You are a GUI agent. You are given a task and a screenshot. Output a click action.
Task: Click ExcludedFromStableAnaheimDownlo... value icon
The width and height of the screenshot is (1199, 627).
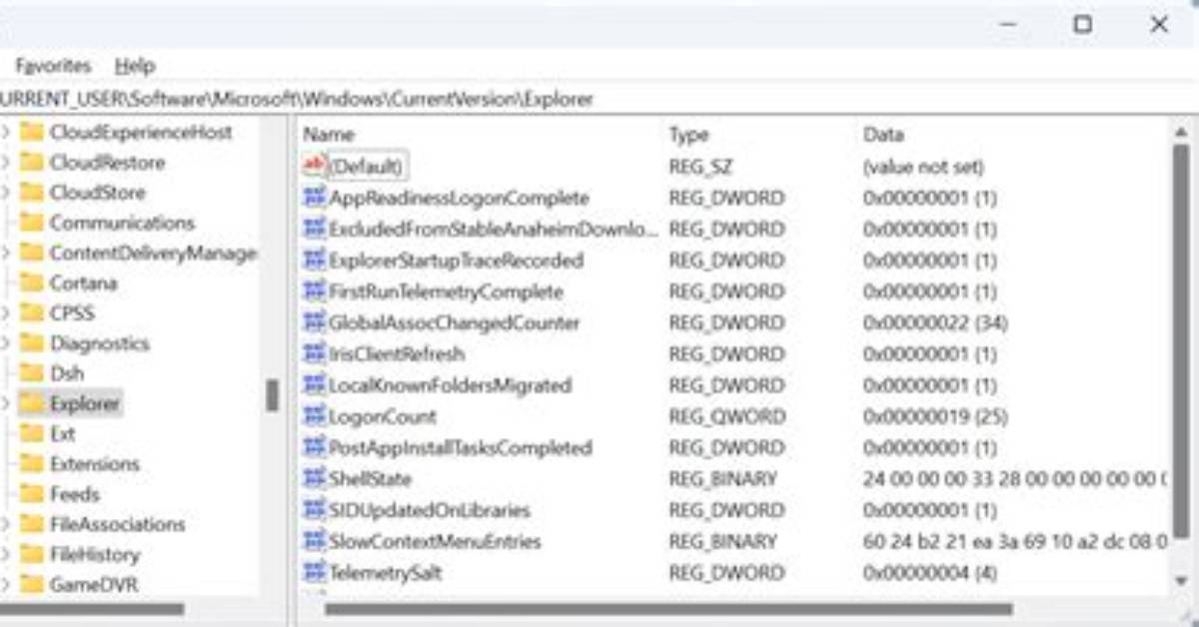pyautogui.click(x=315, y=229)
